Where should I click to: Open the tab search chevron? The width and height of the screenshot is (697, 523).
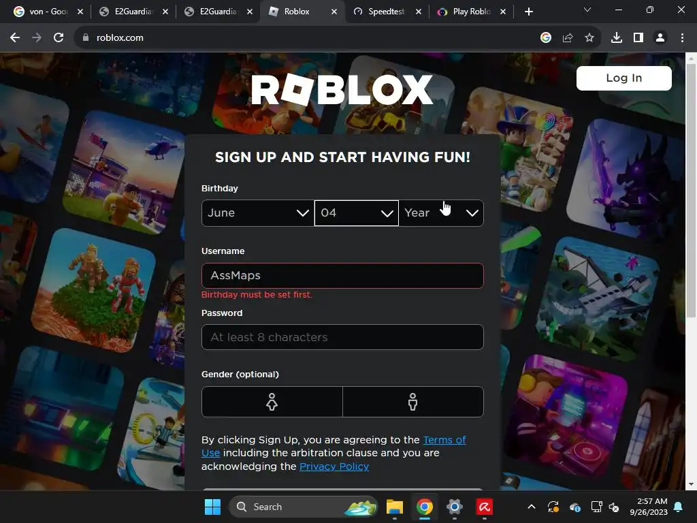click(587, 10)
